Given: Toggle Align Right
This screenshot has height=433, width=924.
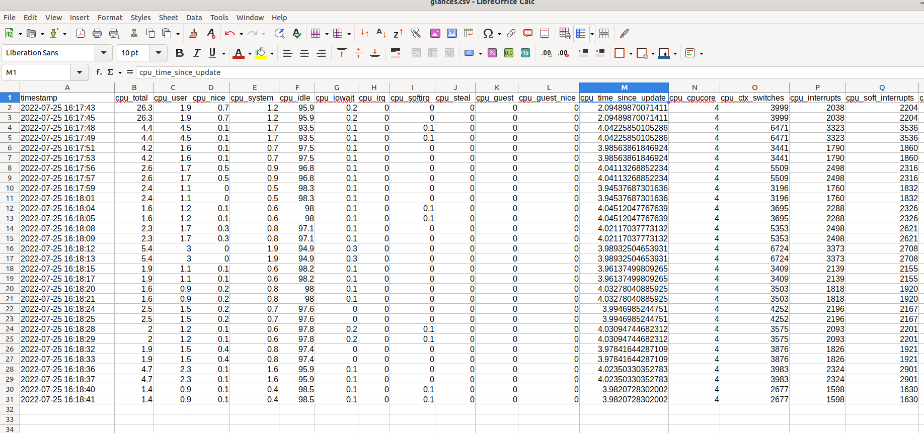Looking at the screenshot, I should (x=321, y=53).
